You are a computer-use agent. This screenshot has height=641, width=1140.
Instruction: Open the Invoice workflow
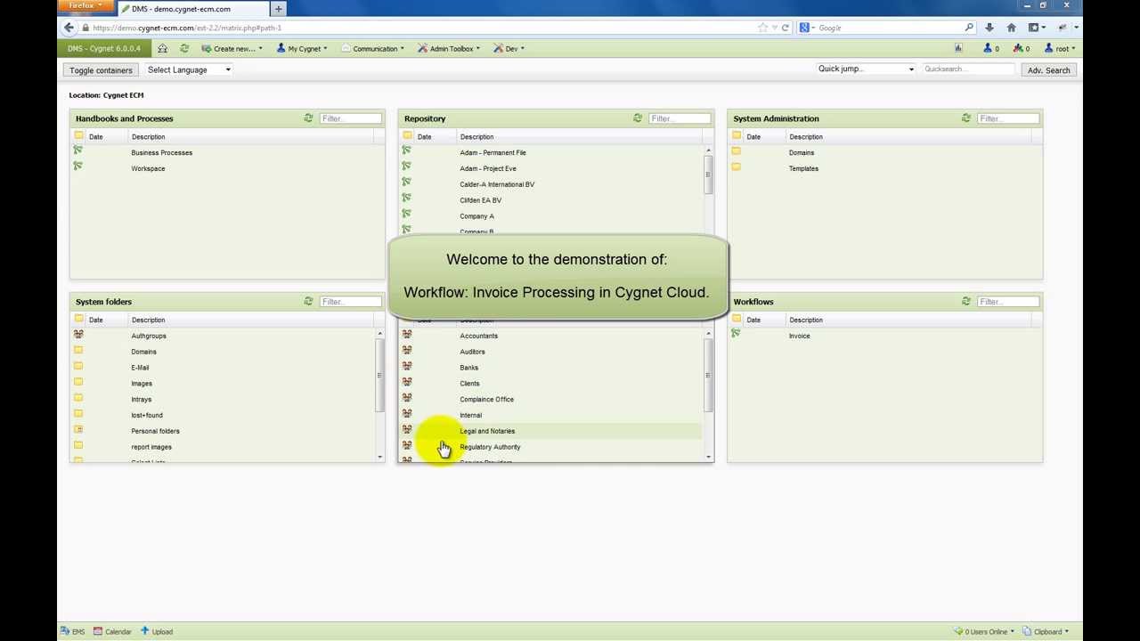pyautogui.click(x=799, y=336)
